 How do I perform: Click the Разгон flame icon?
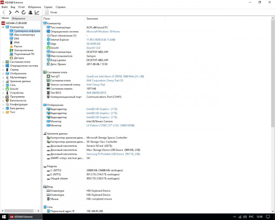[11, 46]
